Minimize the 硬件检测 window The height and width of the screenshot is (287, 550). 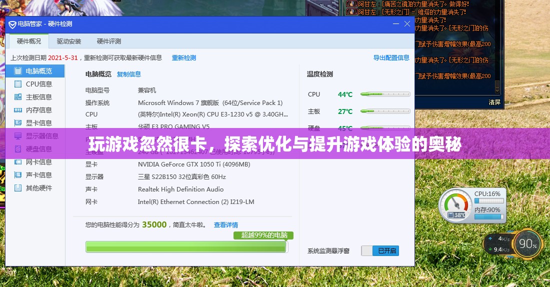(x=396, y=24)
